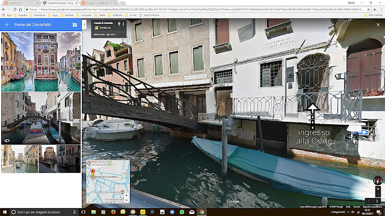Click the browser Forward arrow
Screen dimensions: 385x216
pos(9,10)
